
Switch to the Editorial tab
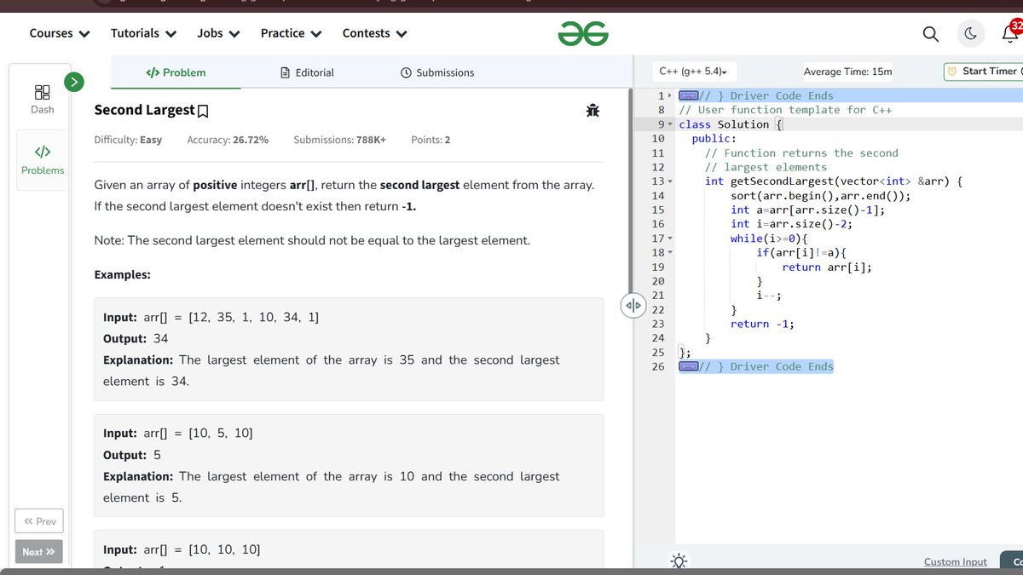click(x=307, y=72)
